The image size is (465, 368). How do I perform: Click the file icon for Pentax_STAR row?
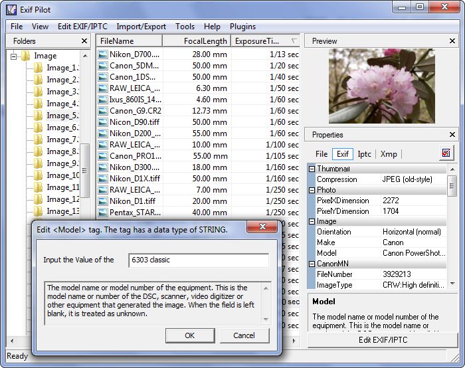pos(103,213)
